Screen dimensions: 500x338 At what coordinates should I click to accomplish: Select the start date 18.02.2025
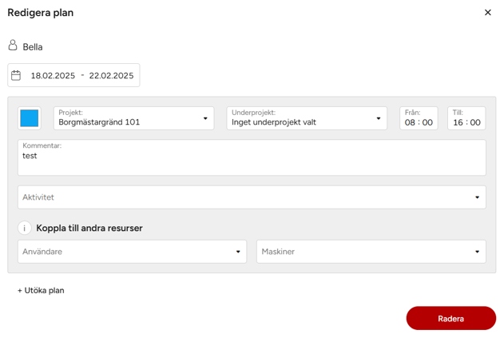click(53, 76)
